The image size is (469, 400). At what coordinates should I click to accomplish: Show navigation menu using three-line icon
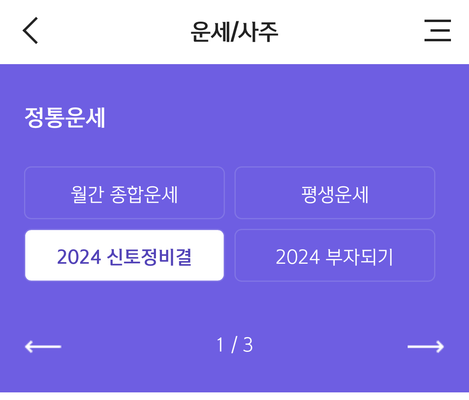[x=437, y=30]
